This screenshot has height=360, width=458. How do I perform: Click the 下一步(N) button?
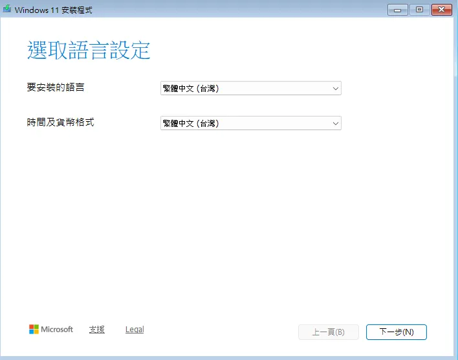coord(396,332)
